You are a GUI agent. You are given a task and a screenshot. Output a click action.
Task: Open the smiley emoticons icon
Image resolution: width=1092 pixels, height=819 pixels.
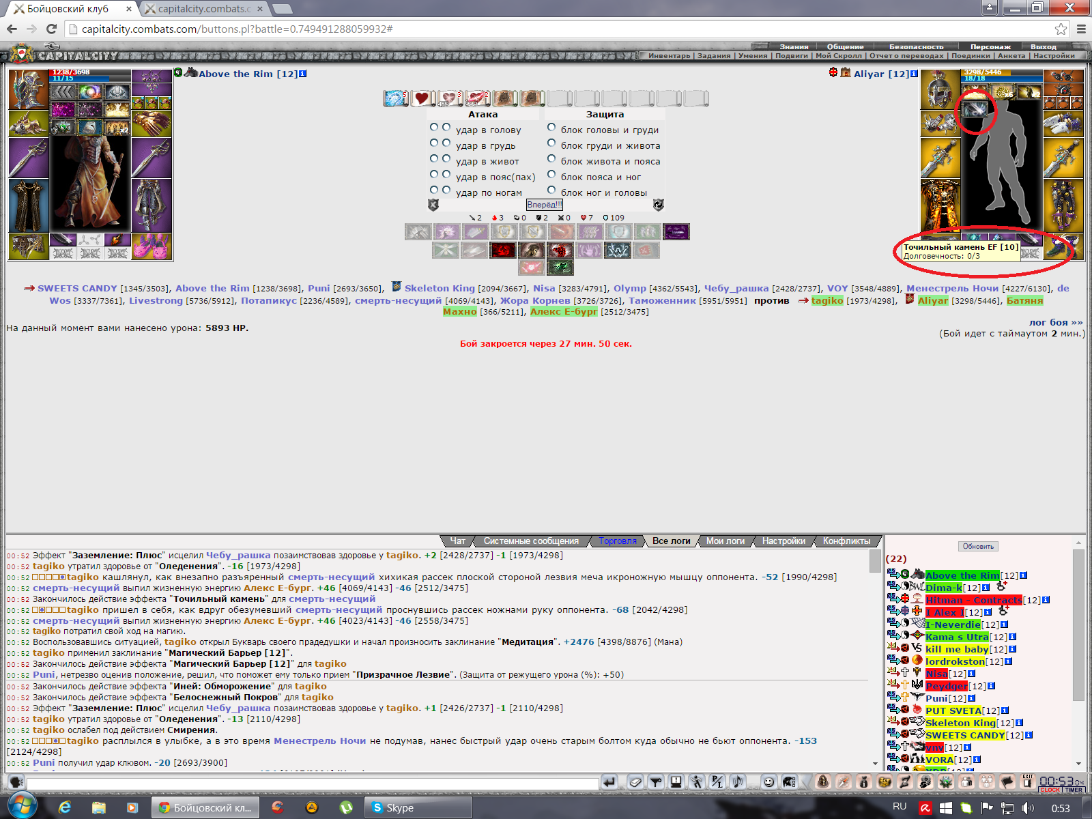click(x=768, y=782)
